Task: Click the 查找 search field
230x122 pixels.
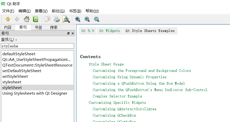Action: click(38, 46)
